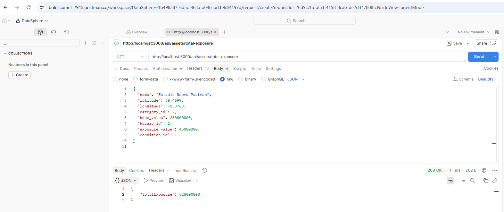The image size is (504, 212).
Task: Open the Authorization tab
Action: 167,69
